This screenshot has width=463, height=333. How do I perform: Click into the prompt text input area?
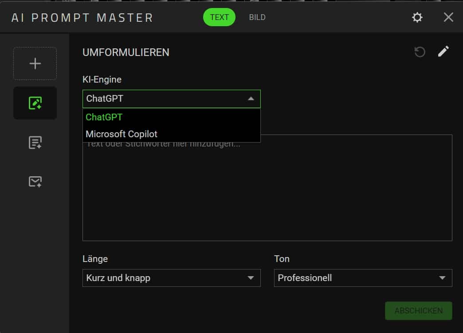point(267,195)
